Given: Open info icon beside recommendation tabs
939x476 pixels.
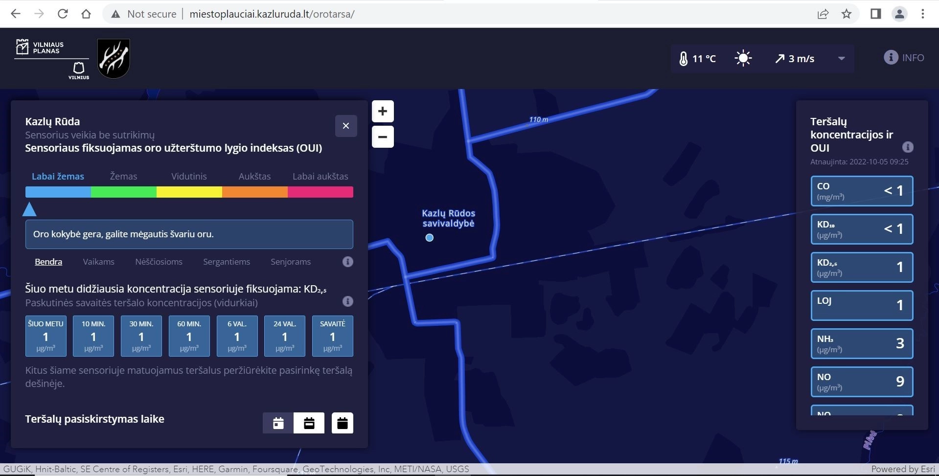Looking at the screenshot, I should coord(348,262).
